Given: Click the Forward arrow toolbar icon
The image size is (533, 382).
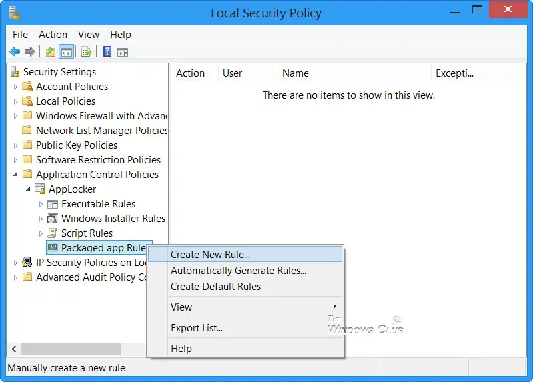Looking at the screenshot, I should pos(30,52).
